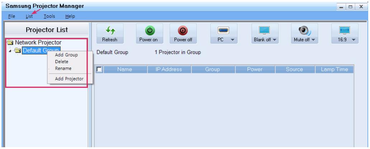The height and width of the screenshot is (149, 370).
Task: Maximize the Samsung Projector Manager window
Action: coord(350,7)
